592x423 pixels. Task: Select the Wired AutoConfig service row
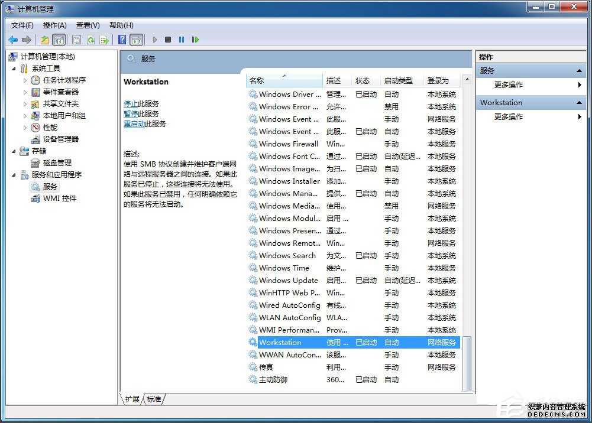click(354, 305)
